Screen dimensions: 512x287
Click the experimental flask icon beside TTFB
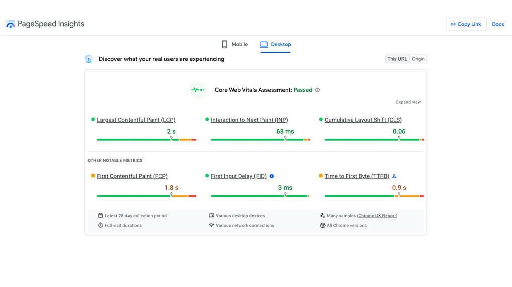(394, 176)
